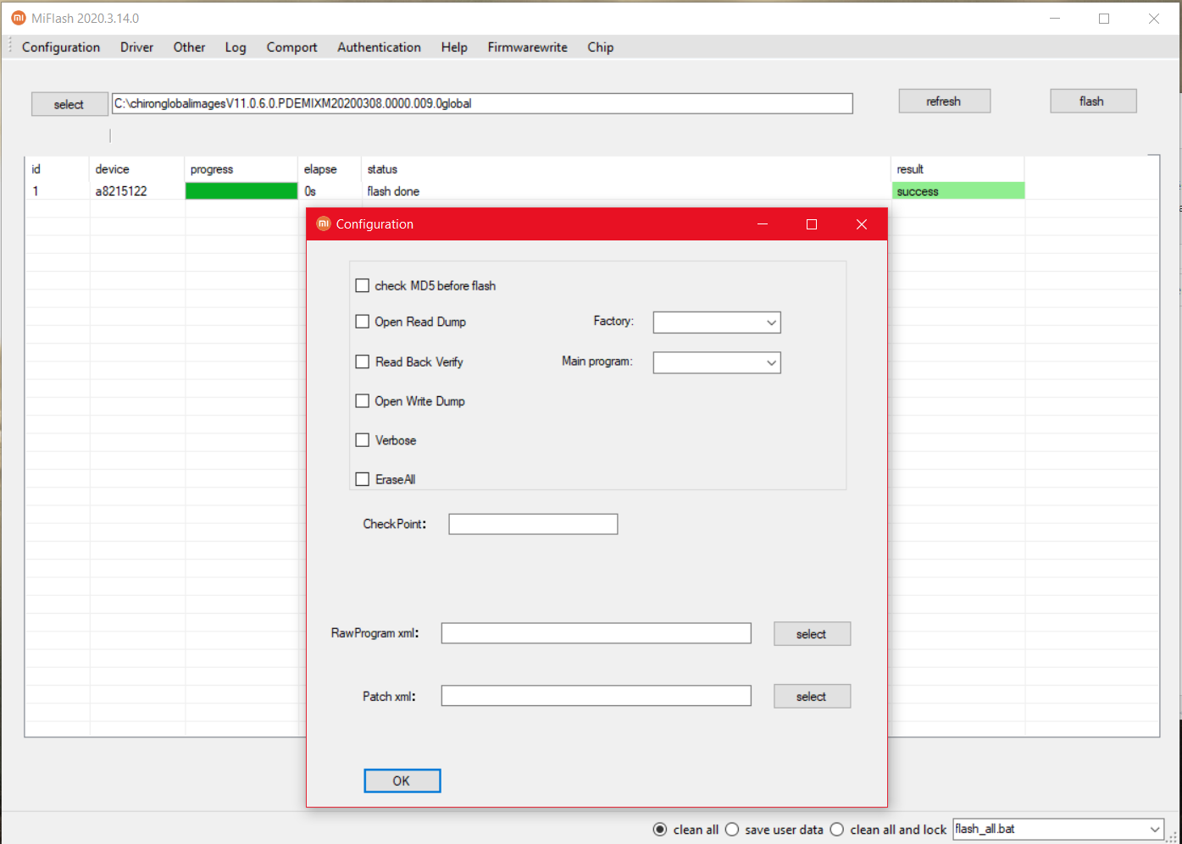The image size is (1182, 844).
Task: Turn on Verbose option
Action: [x=363, y=440]
